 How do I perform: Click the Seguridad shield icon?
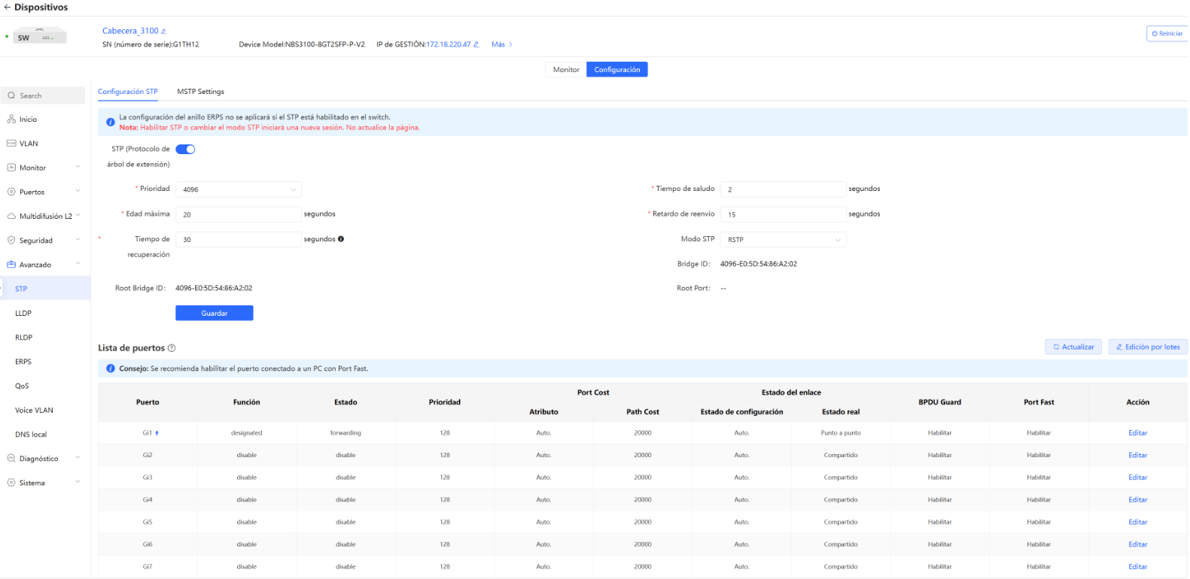point(11,241)
